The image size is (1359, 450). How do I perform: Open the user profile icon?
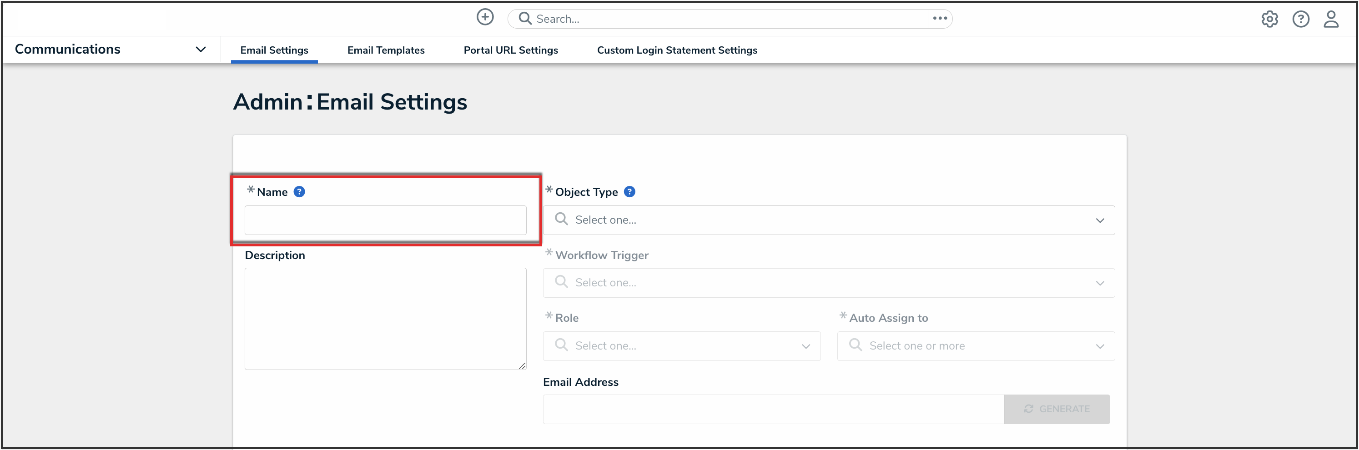1330,20
